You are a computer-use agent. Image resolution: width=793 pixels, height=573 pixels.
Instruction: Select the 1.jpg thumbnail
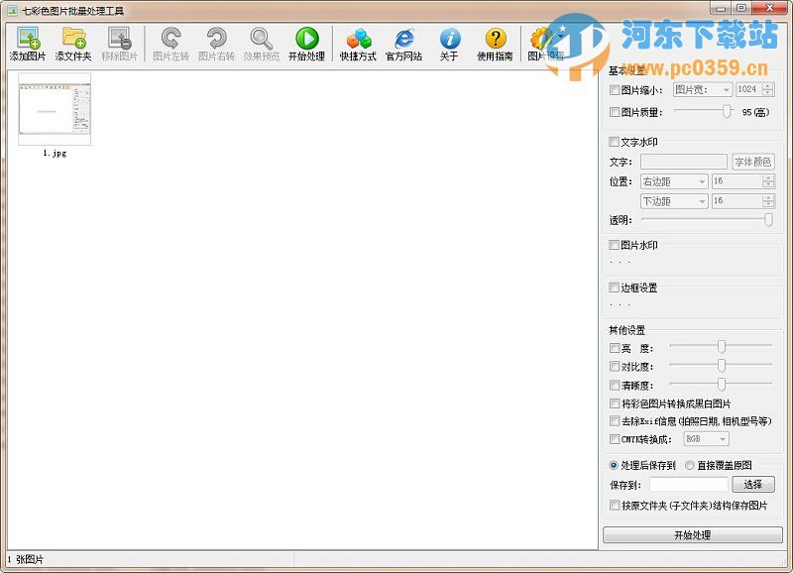[53, 111]
